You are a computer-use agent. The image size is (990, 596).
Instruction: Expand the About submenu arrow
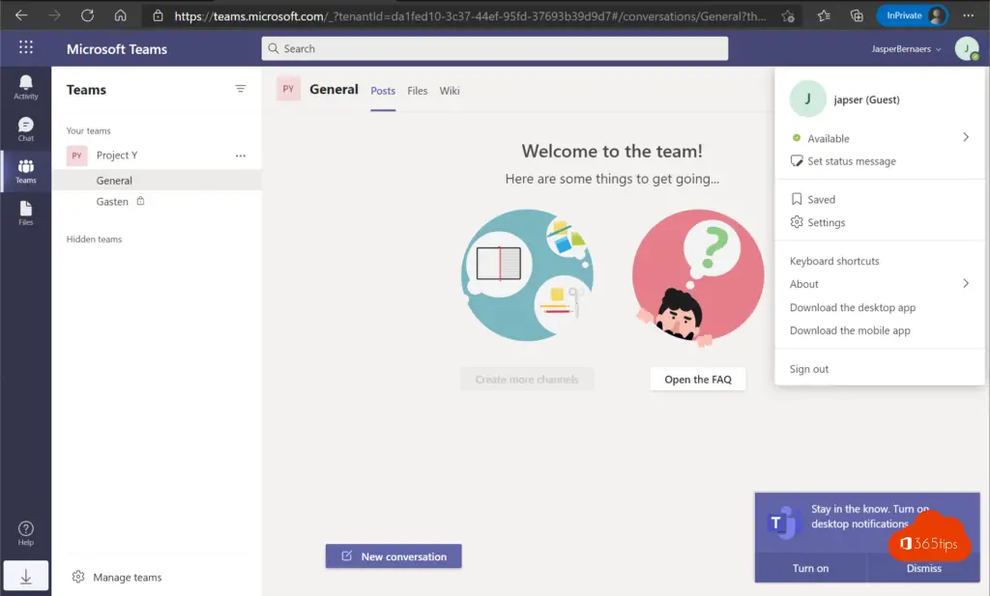[x=966, y=284]
